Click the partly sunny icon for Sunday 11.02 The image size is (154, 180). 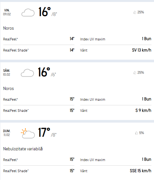[28, 133]
